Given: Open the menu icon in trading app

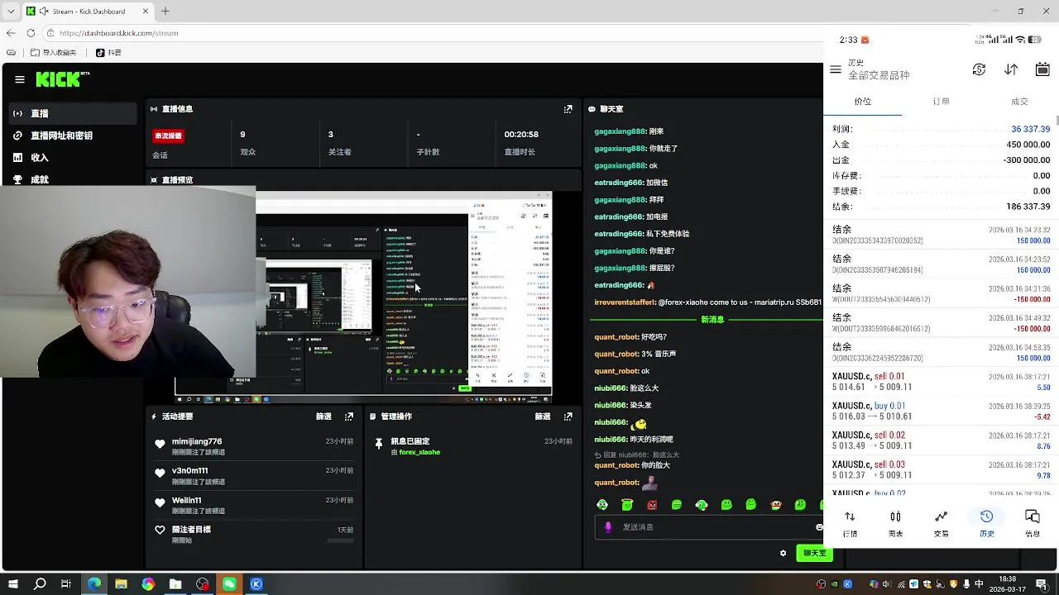Looking at the screenshot, I should (x=836, y=69).
